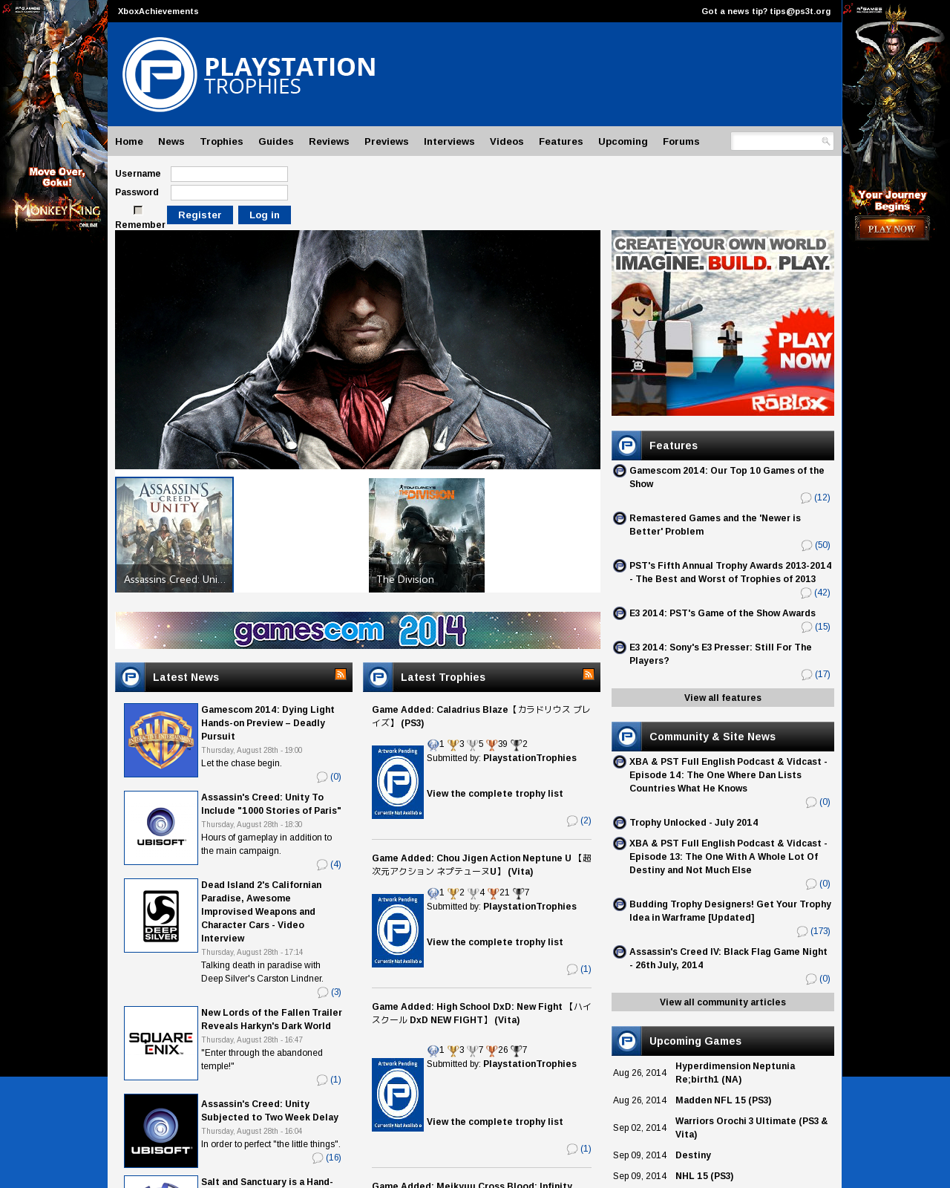This screenshot has width=950, height=1188.
Task: Click Ubisoft logo beside 1000 Stories of Paris
Action: tap(161, 828)
